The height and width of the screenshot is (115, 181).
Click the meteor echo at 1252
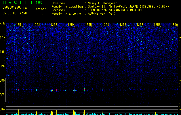click(x=37, y=90)
